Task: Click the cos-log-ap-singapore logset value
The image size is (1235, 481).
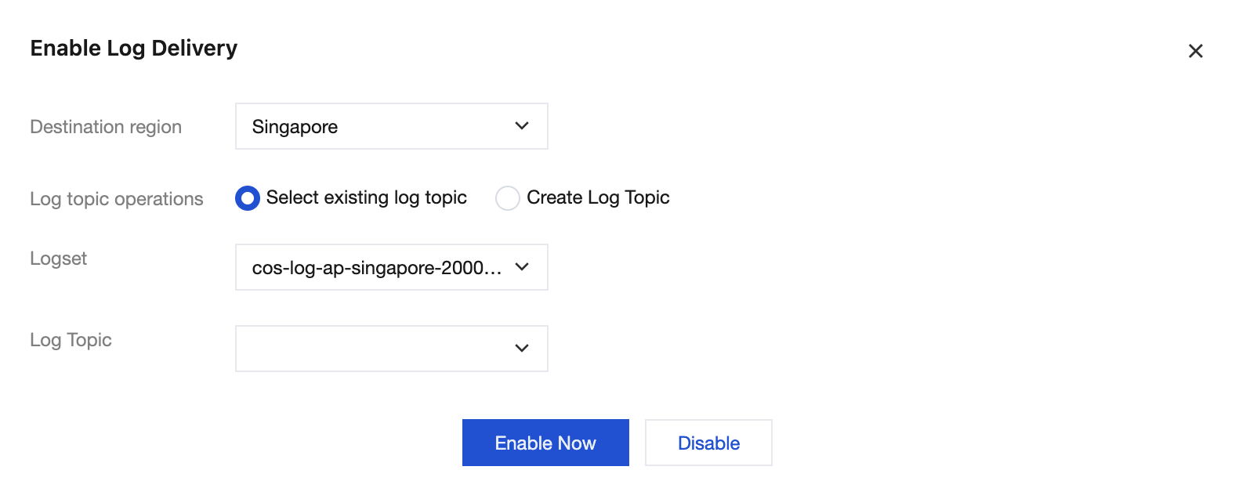Action: (376, 268)
